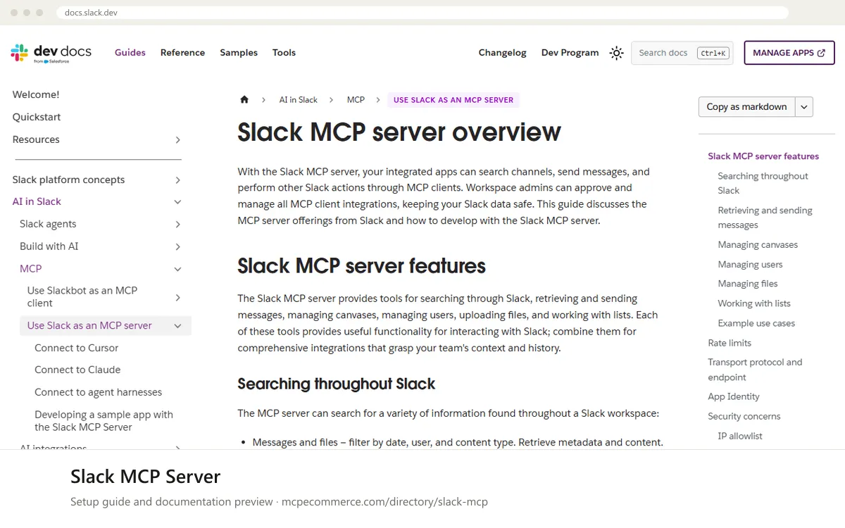
Task: Click the Slack dev docs logo
Action: [x=51, y=53]
